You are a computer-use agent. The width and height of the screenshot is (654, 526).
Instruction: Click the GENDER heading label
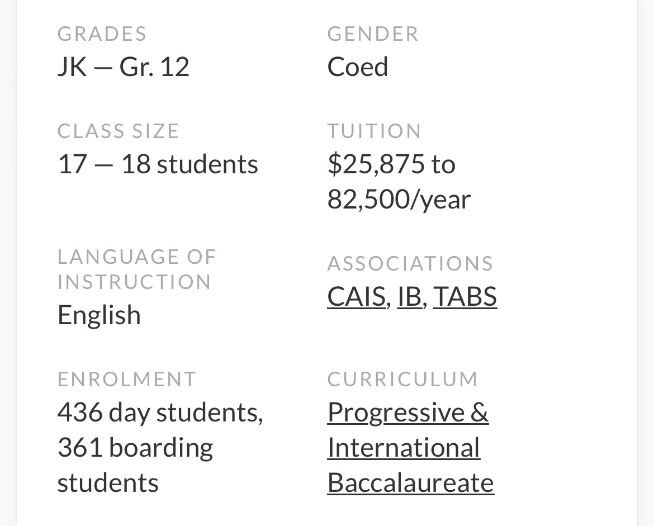tap(373, 34)
